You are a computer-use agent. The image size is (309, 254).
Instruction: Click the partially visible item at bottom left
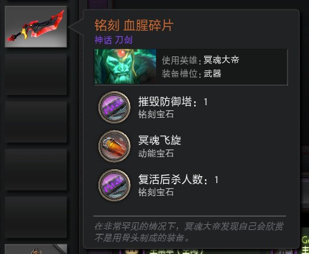[x=36, y=249]
